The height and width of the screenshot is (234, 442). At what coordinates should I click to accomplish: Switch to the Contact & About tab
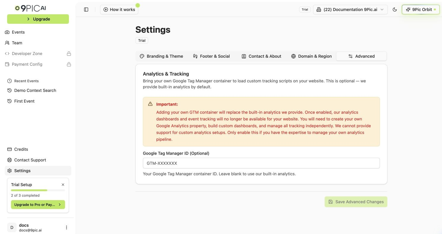coord(261,56)
